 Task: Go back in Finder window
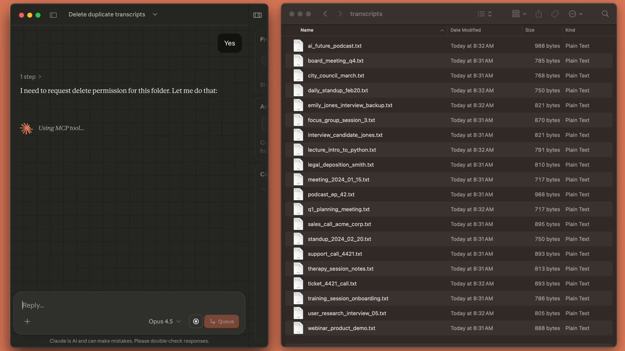coord(325,14)
